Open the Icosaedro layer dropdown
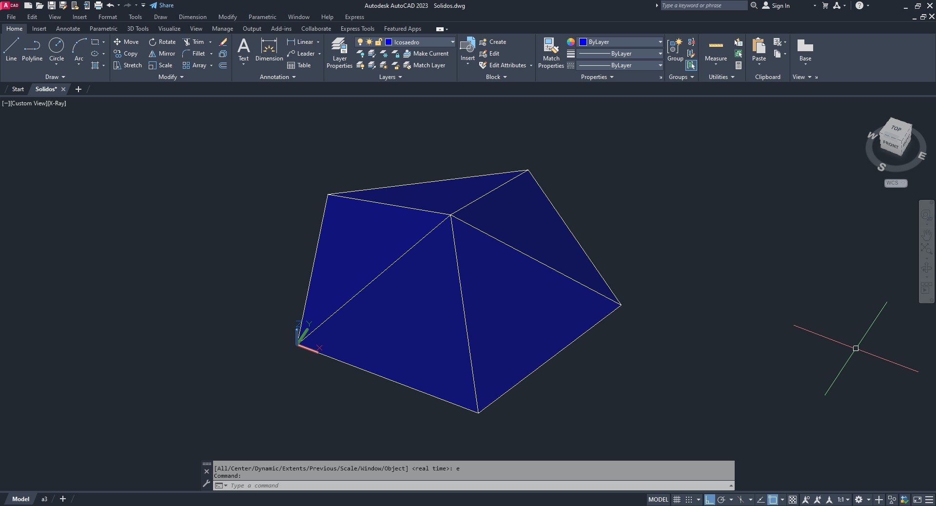The height and width of the screenshot is (506, 936). [452, 42]
